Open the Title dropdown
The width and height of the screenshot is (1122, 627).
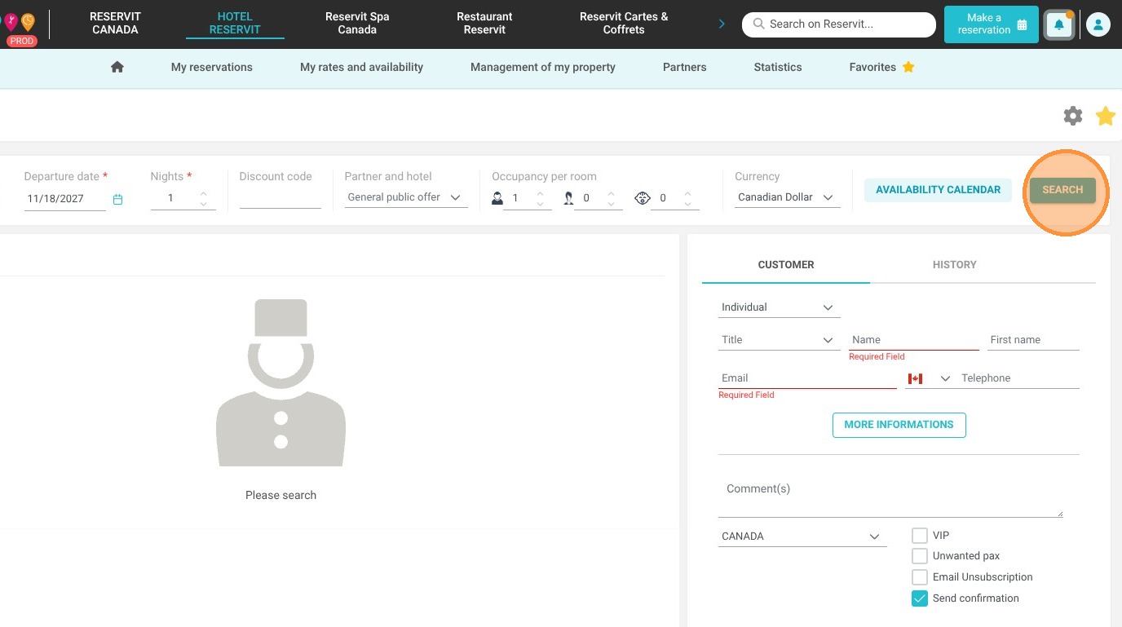pyautogui.click(x=779, y=340)
